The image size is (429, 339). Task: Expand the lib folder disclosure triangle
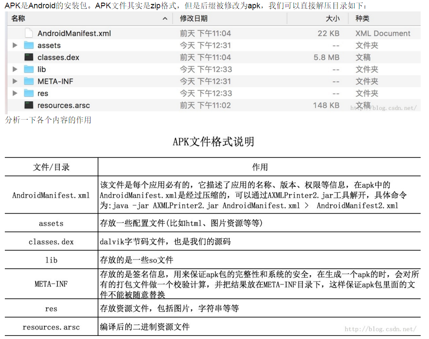(15, 69)
